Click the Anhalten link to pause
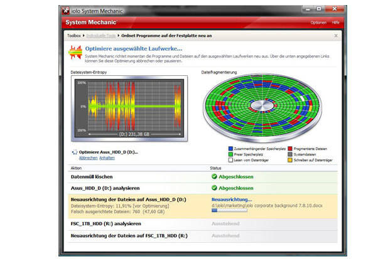Screen dimensions: 388x259 coord(107,158)
